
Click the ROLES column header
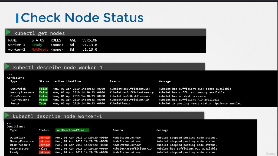tap(56, 40)
